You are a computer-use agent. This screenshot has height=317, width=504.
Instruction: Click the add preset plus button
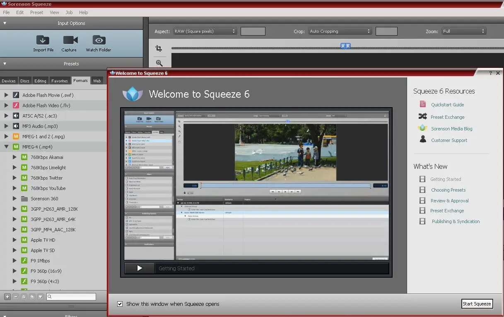point(7,297)
